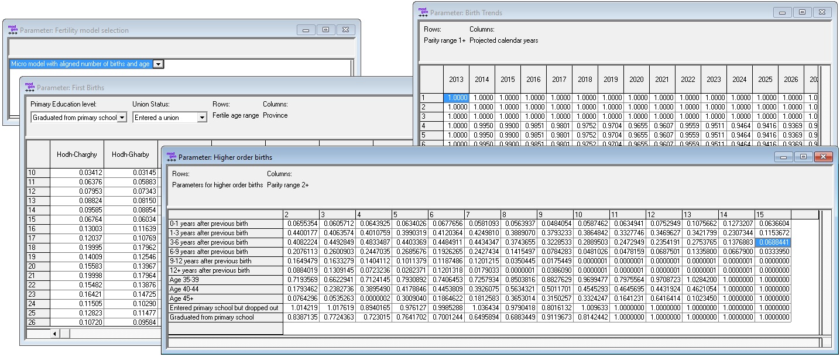Select parity column 15 header
The width and height of the screenshot is (840, 357).
[773, 215]
